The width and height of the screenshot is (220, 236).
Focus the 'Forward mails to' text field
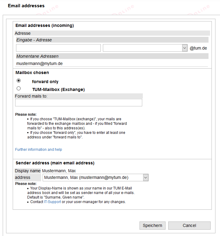[78, 103]
